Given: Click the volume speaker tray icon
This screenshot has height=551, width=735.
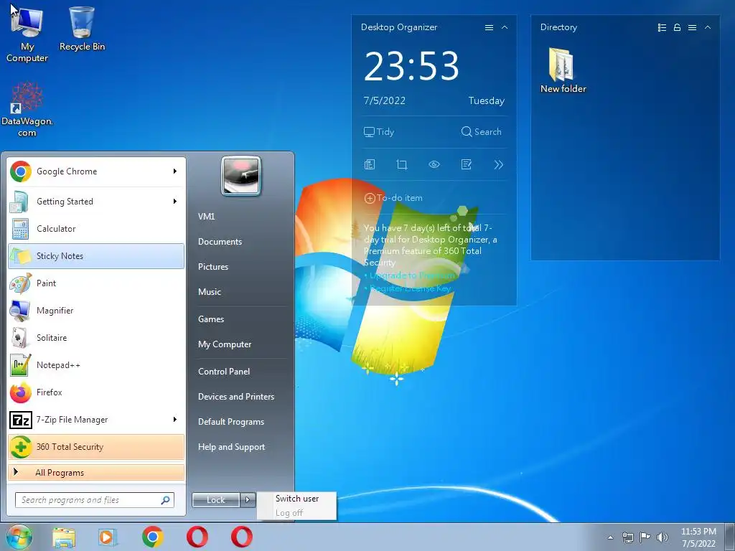Looking at the screenshot, I should [x=663, y=537].
